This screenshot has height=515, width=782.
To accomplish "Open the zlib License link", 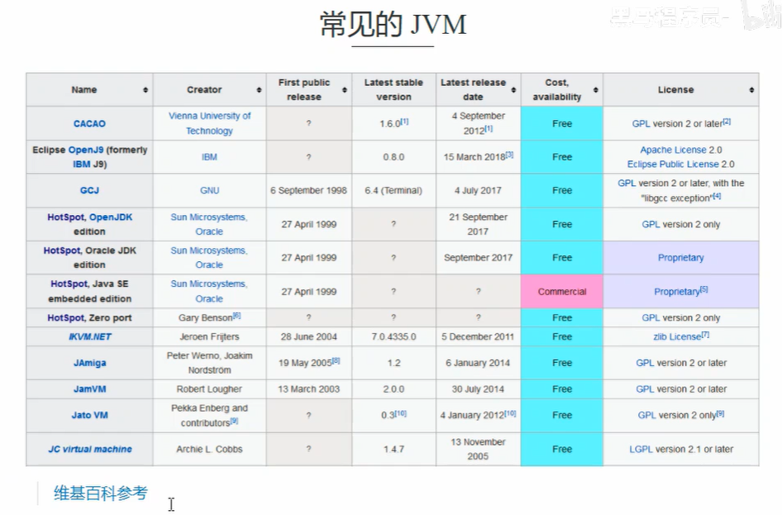I will (x=675, y=336).
